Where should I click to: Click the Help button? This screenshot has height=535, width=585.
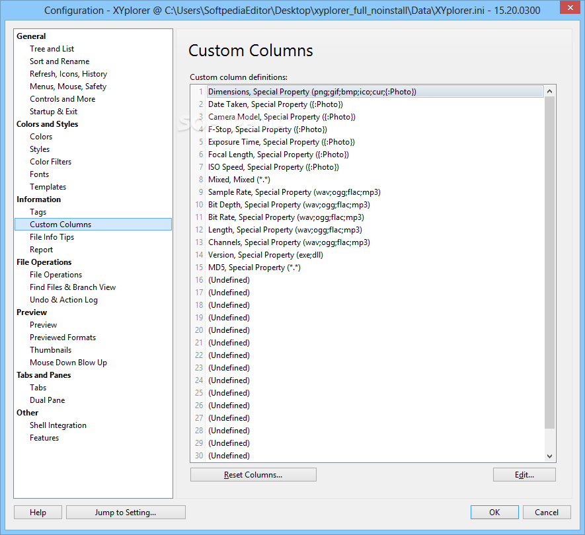tap(38, 513)
